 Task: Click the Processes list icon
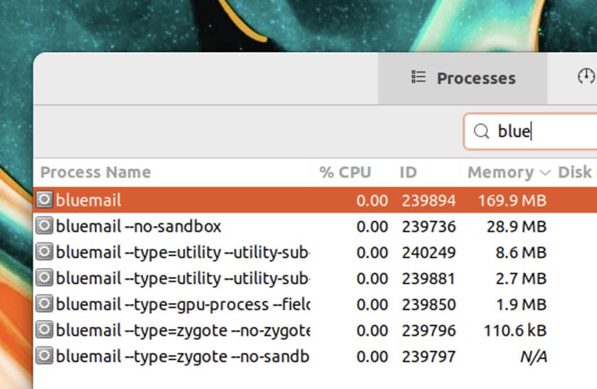pos(419,77)
